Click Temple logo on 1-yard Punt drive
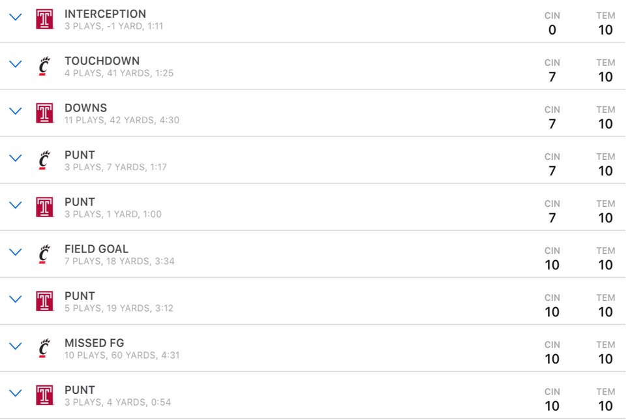This screenshot has width=630, height=420. [x=44, y=207]
